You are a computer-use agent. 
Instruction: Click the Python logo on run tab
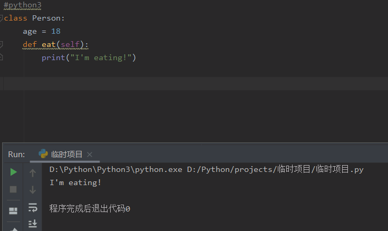[x=43, y=154]
